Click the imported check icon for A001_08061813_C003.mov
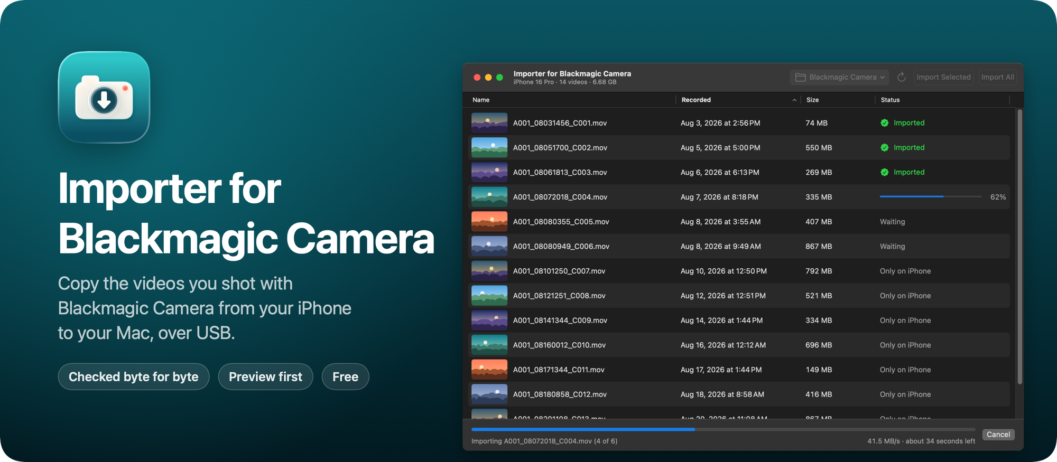 click(884, 172)
